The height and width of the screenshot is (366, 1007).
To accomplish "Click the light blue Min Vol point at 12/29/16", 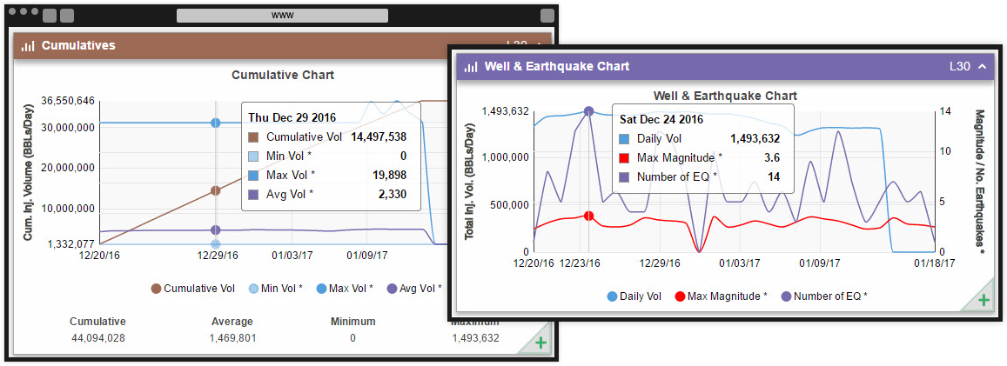I will (216, 244).
